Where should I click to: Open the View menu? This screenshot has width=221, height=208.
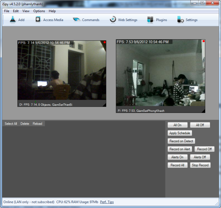[x=26, y=11]
